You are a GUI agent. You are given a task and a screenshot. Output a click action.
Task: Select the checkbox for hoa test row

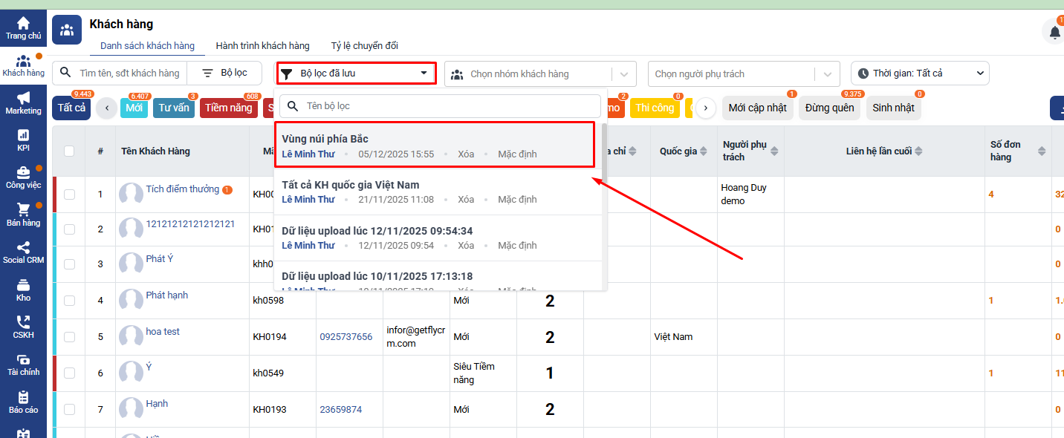[x=69, y=337]
